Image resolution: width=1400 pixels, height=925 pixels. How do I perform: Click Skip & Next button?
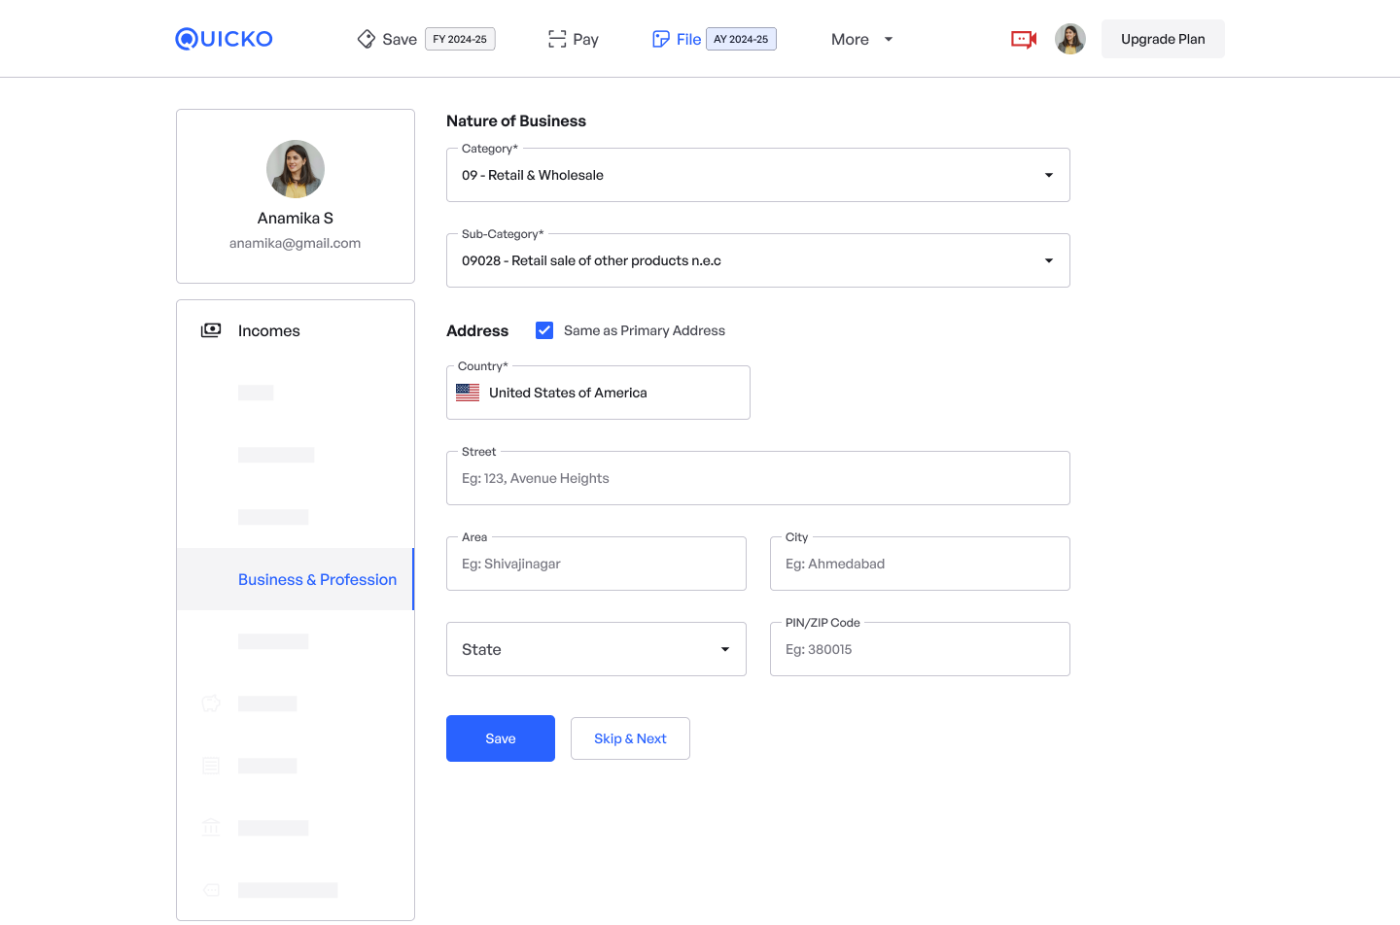630,738
